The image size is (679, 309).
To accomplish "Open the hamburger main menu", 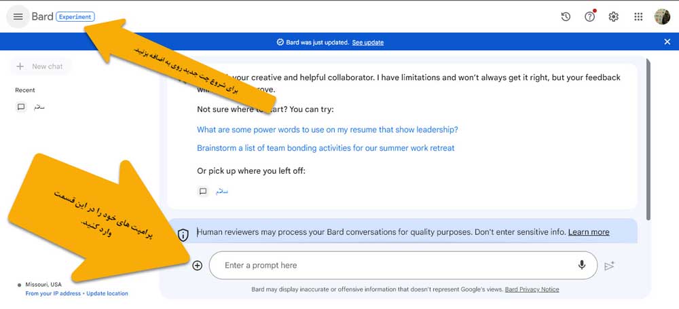I will [x=18, y=17].
